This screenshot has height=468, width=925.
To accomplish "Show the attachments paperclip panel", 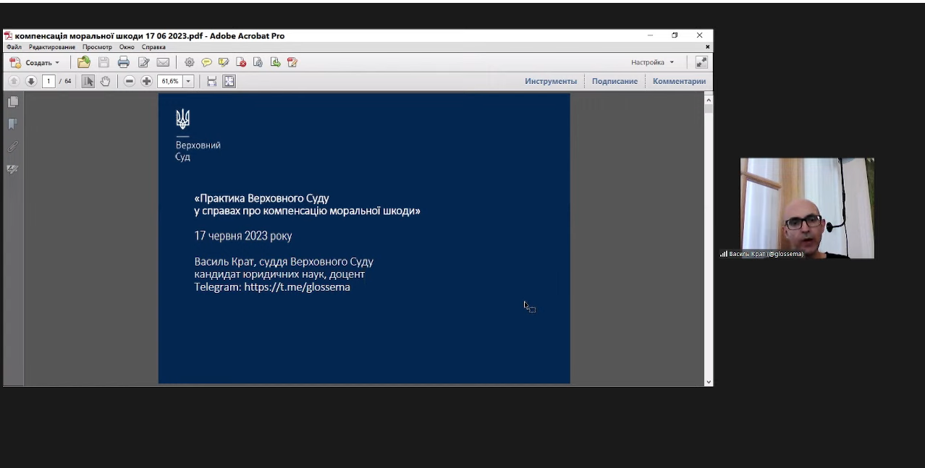I will click(x=12, y=147).
